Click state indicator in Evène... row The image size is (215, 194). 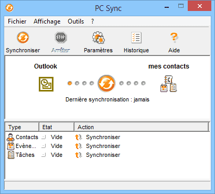point(44,146)
